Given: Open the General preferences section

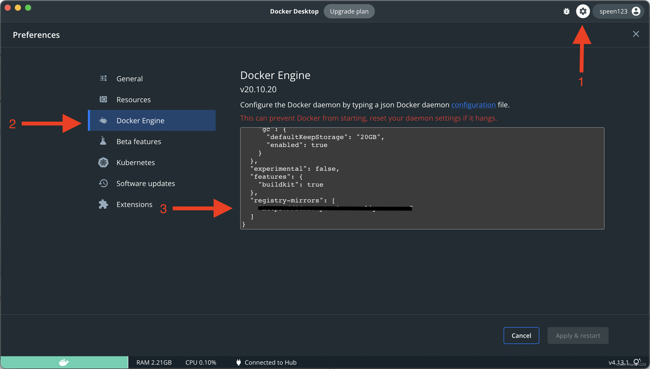Looking at the screenshot, I should (x=152, y=78).
